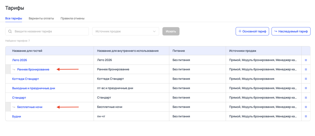This screenshot has height=136, width=315.
Task: Select the Все тарифы tab
Action: pos(14,18)
